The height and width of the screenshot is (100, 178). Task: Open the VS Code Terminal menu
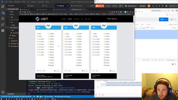coord(41,2)
